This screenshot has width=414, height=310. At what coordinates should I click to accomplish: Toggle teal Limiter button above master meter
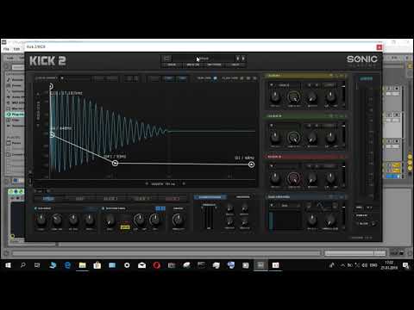pyautogui.click(x=367, y=78)
